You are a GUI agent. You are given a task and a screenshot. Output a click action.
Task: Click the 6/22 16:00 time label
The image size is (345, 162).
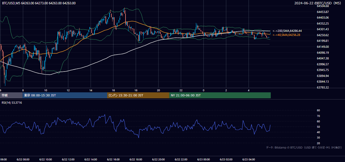(x=113, y=159)
